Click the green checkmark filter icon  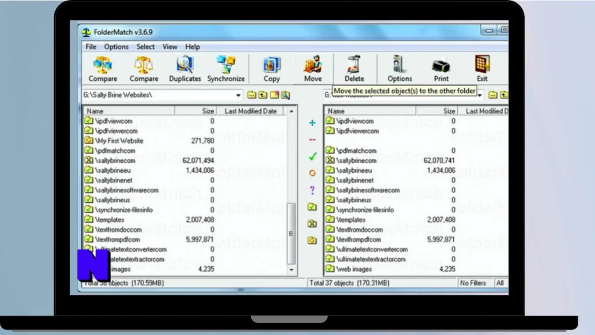click(x=312, y=156)
